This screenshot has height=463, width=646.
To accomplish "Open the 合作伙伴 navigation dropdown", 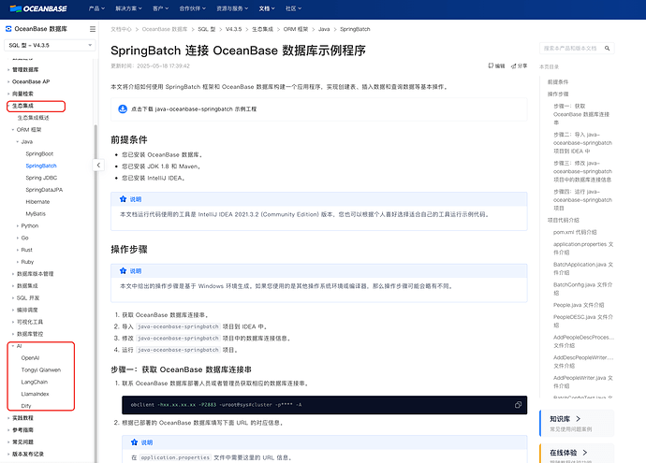I will click(193, 8).
